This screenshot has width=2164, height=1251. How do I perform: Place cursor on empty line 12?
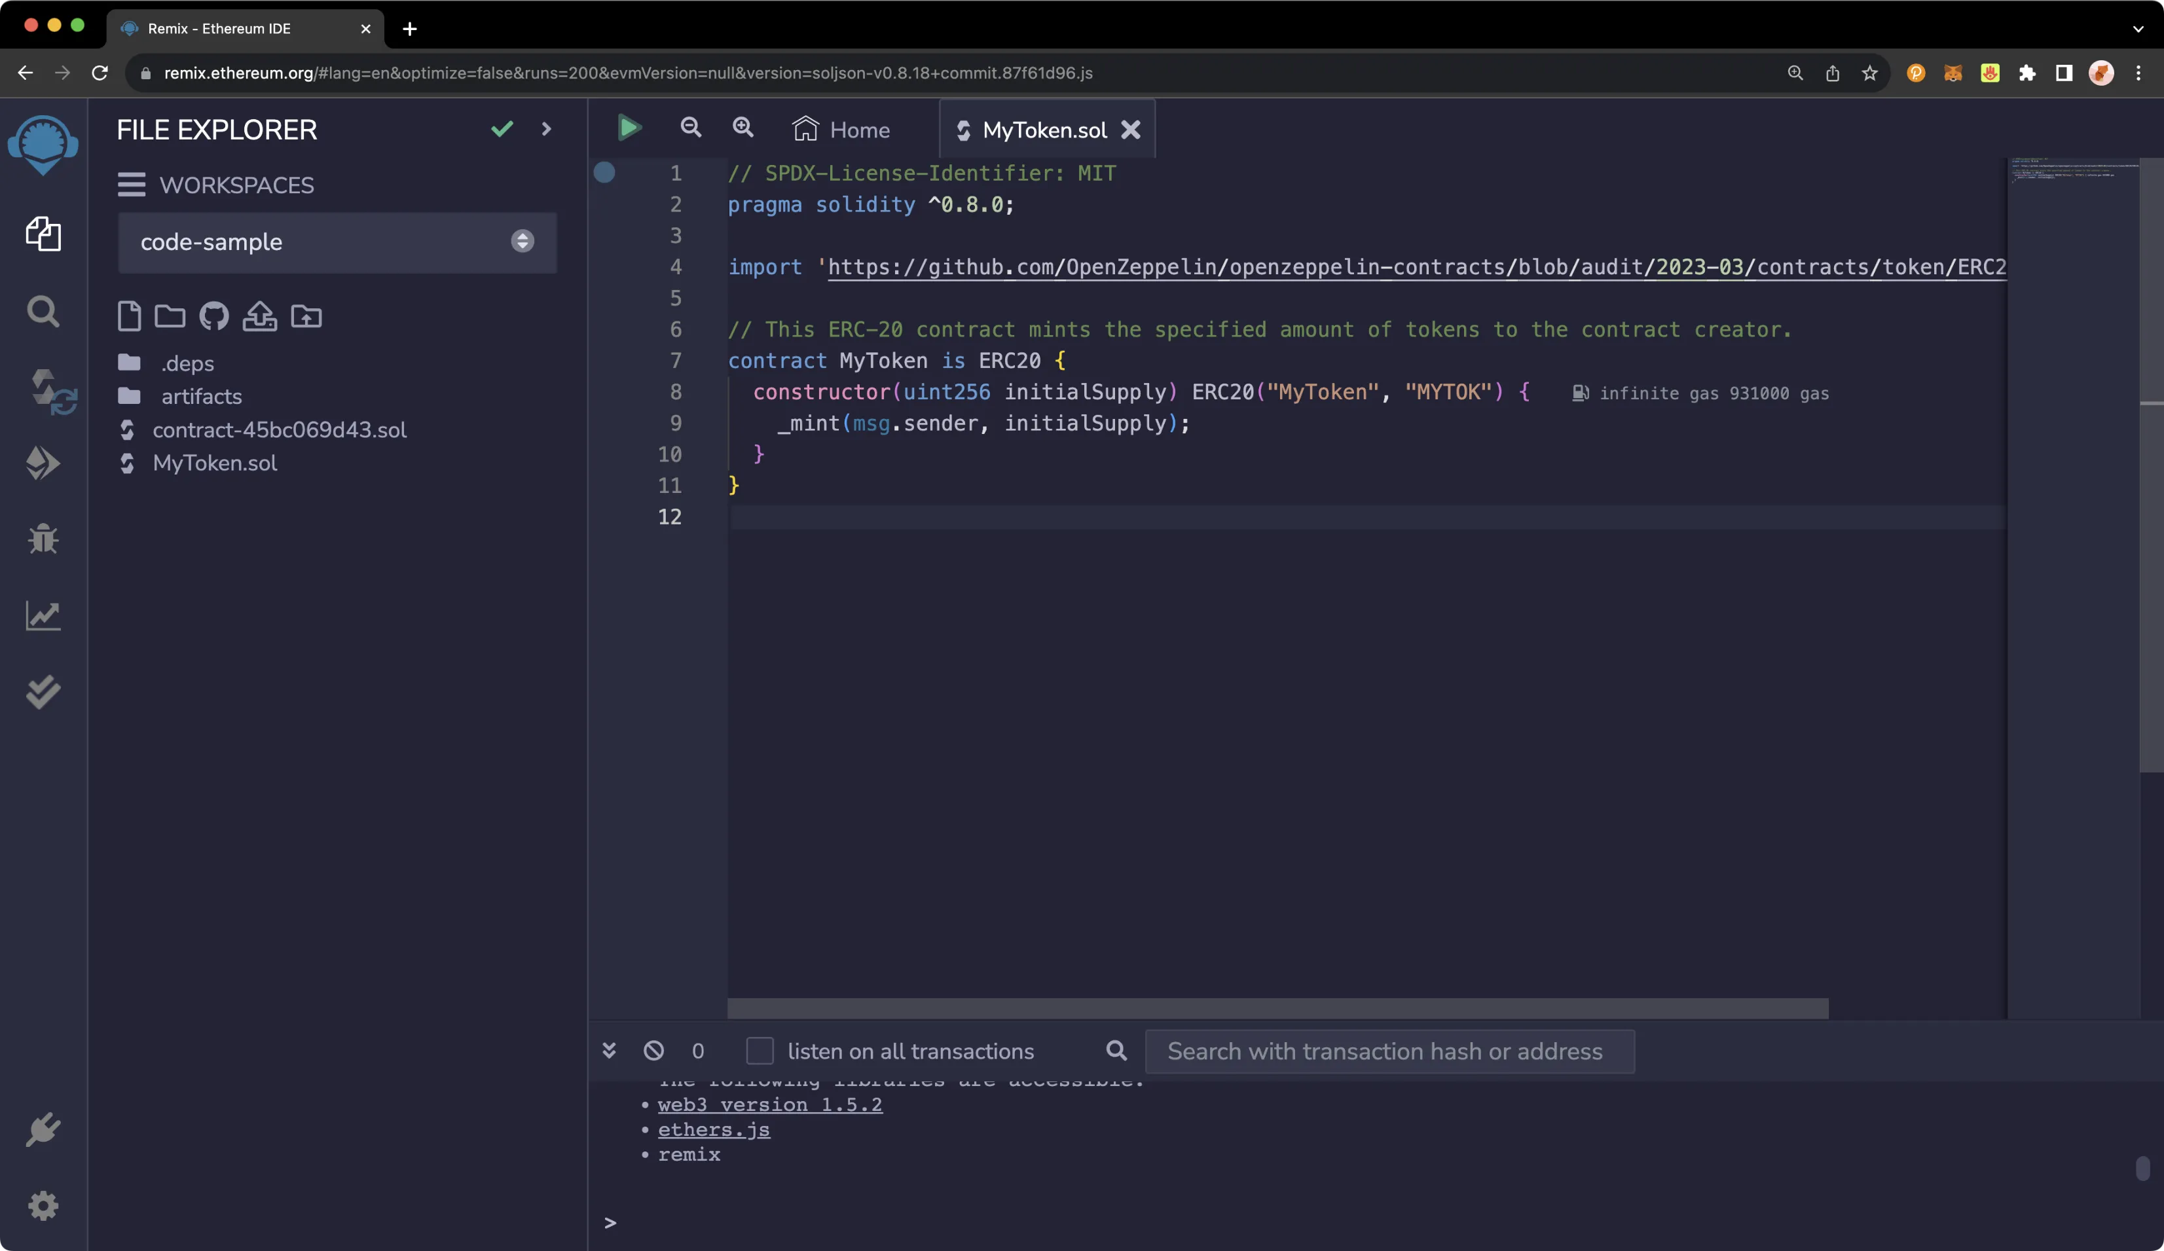[x=1366, y=517]
